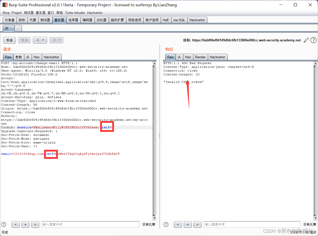The image size is (318, 236).
Task: Switch to the 代理 tab
Action: coord(33,20)
